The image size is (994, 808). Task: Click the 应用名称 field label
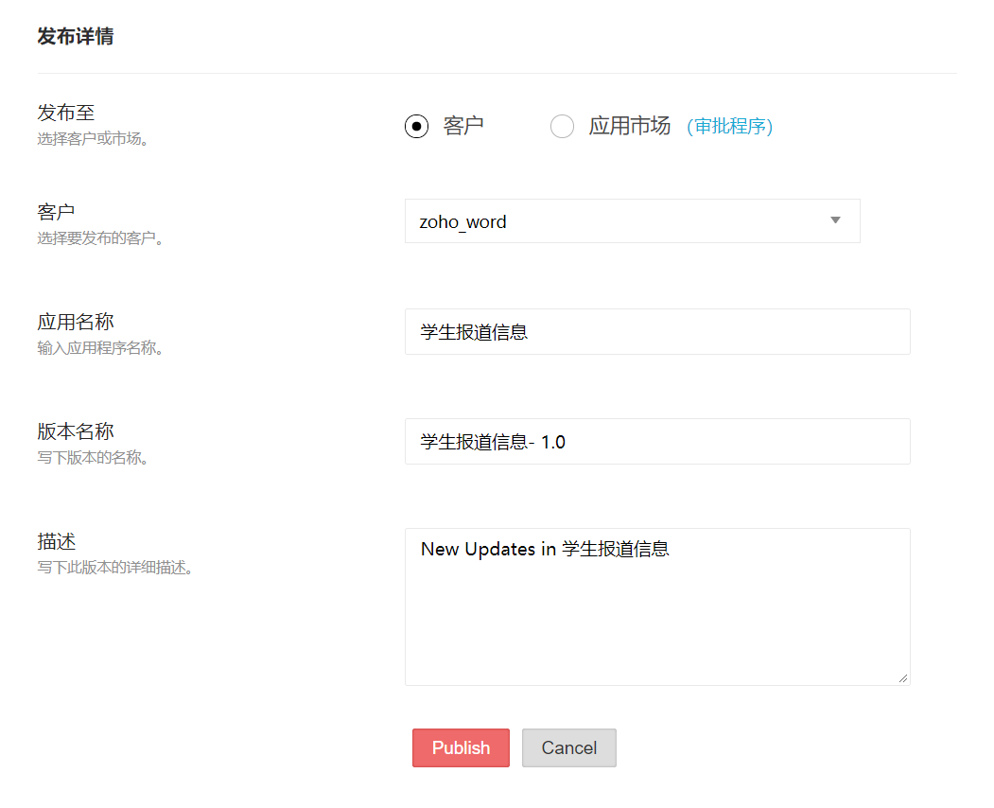click(76, 322)
